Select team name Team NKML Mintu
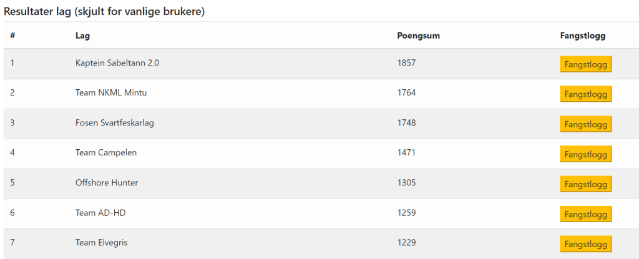The image size is (639, 259). (x=111, y=93)
